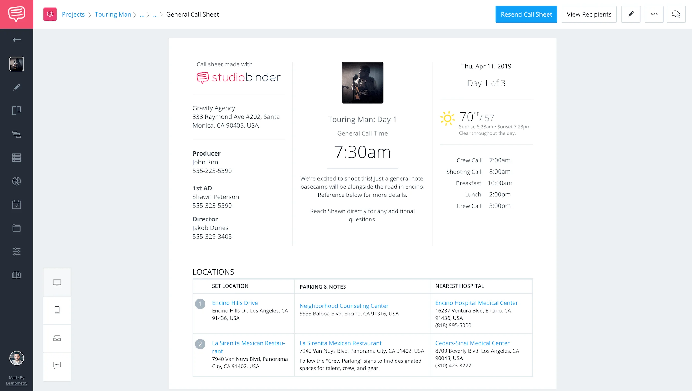Image resolution: width=692 pixels, height=391 pixels.
Task: Click the scheduling/calendar icon in sidebar
Action: (17, 205)
